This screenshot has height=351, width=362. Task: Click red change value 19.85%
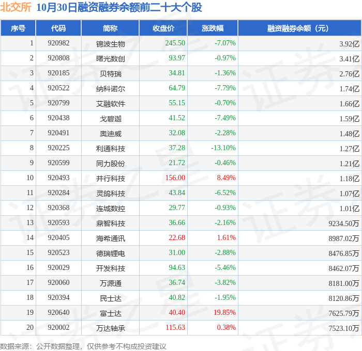point(224,313)
